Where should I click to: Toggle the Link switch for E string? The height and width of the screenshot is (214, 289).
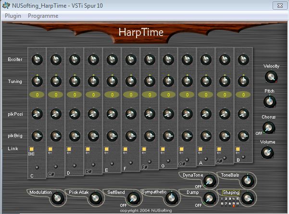[106, 149]
